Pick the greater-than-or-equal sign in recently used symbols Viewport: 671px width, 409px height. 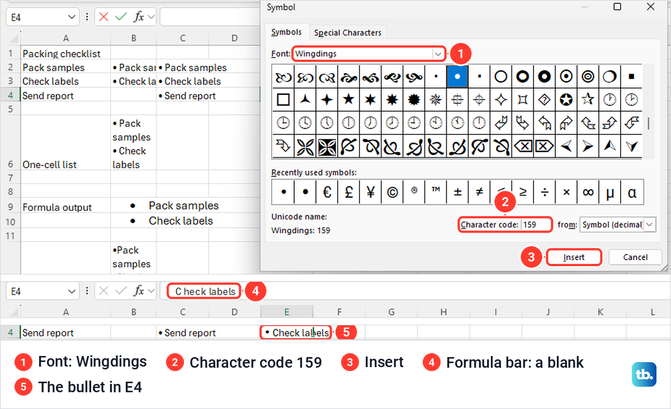click(523, 191)
